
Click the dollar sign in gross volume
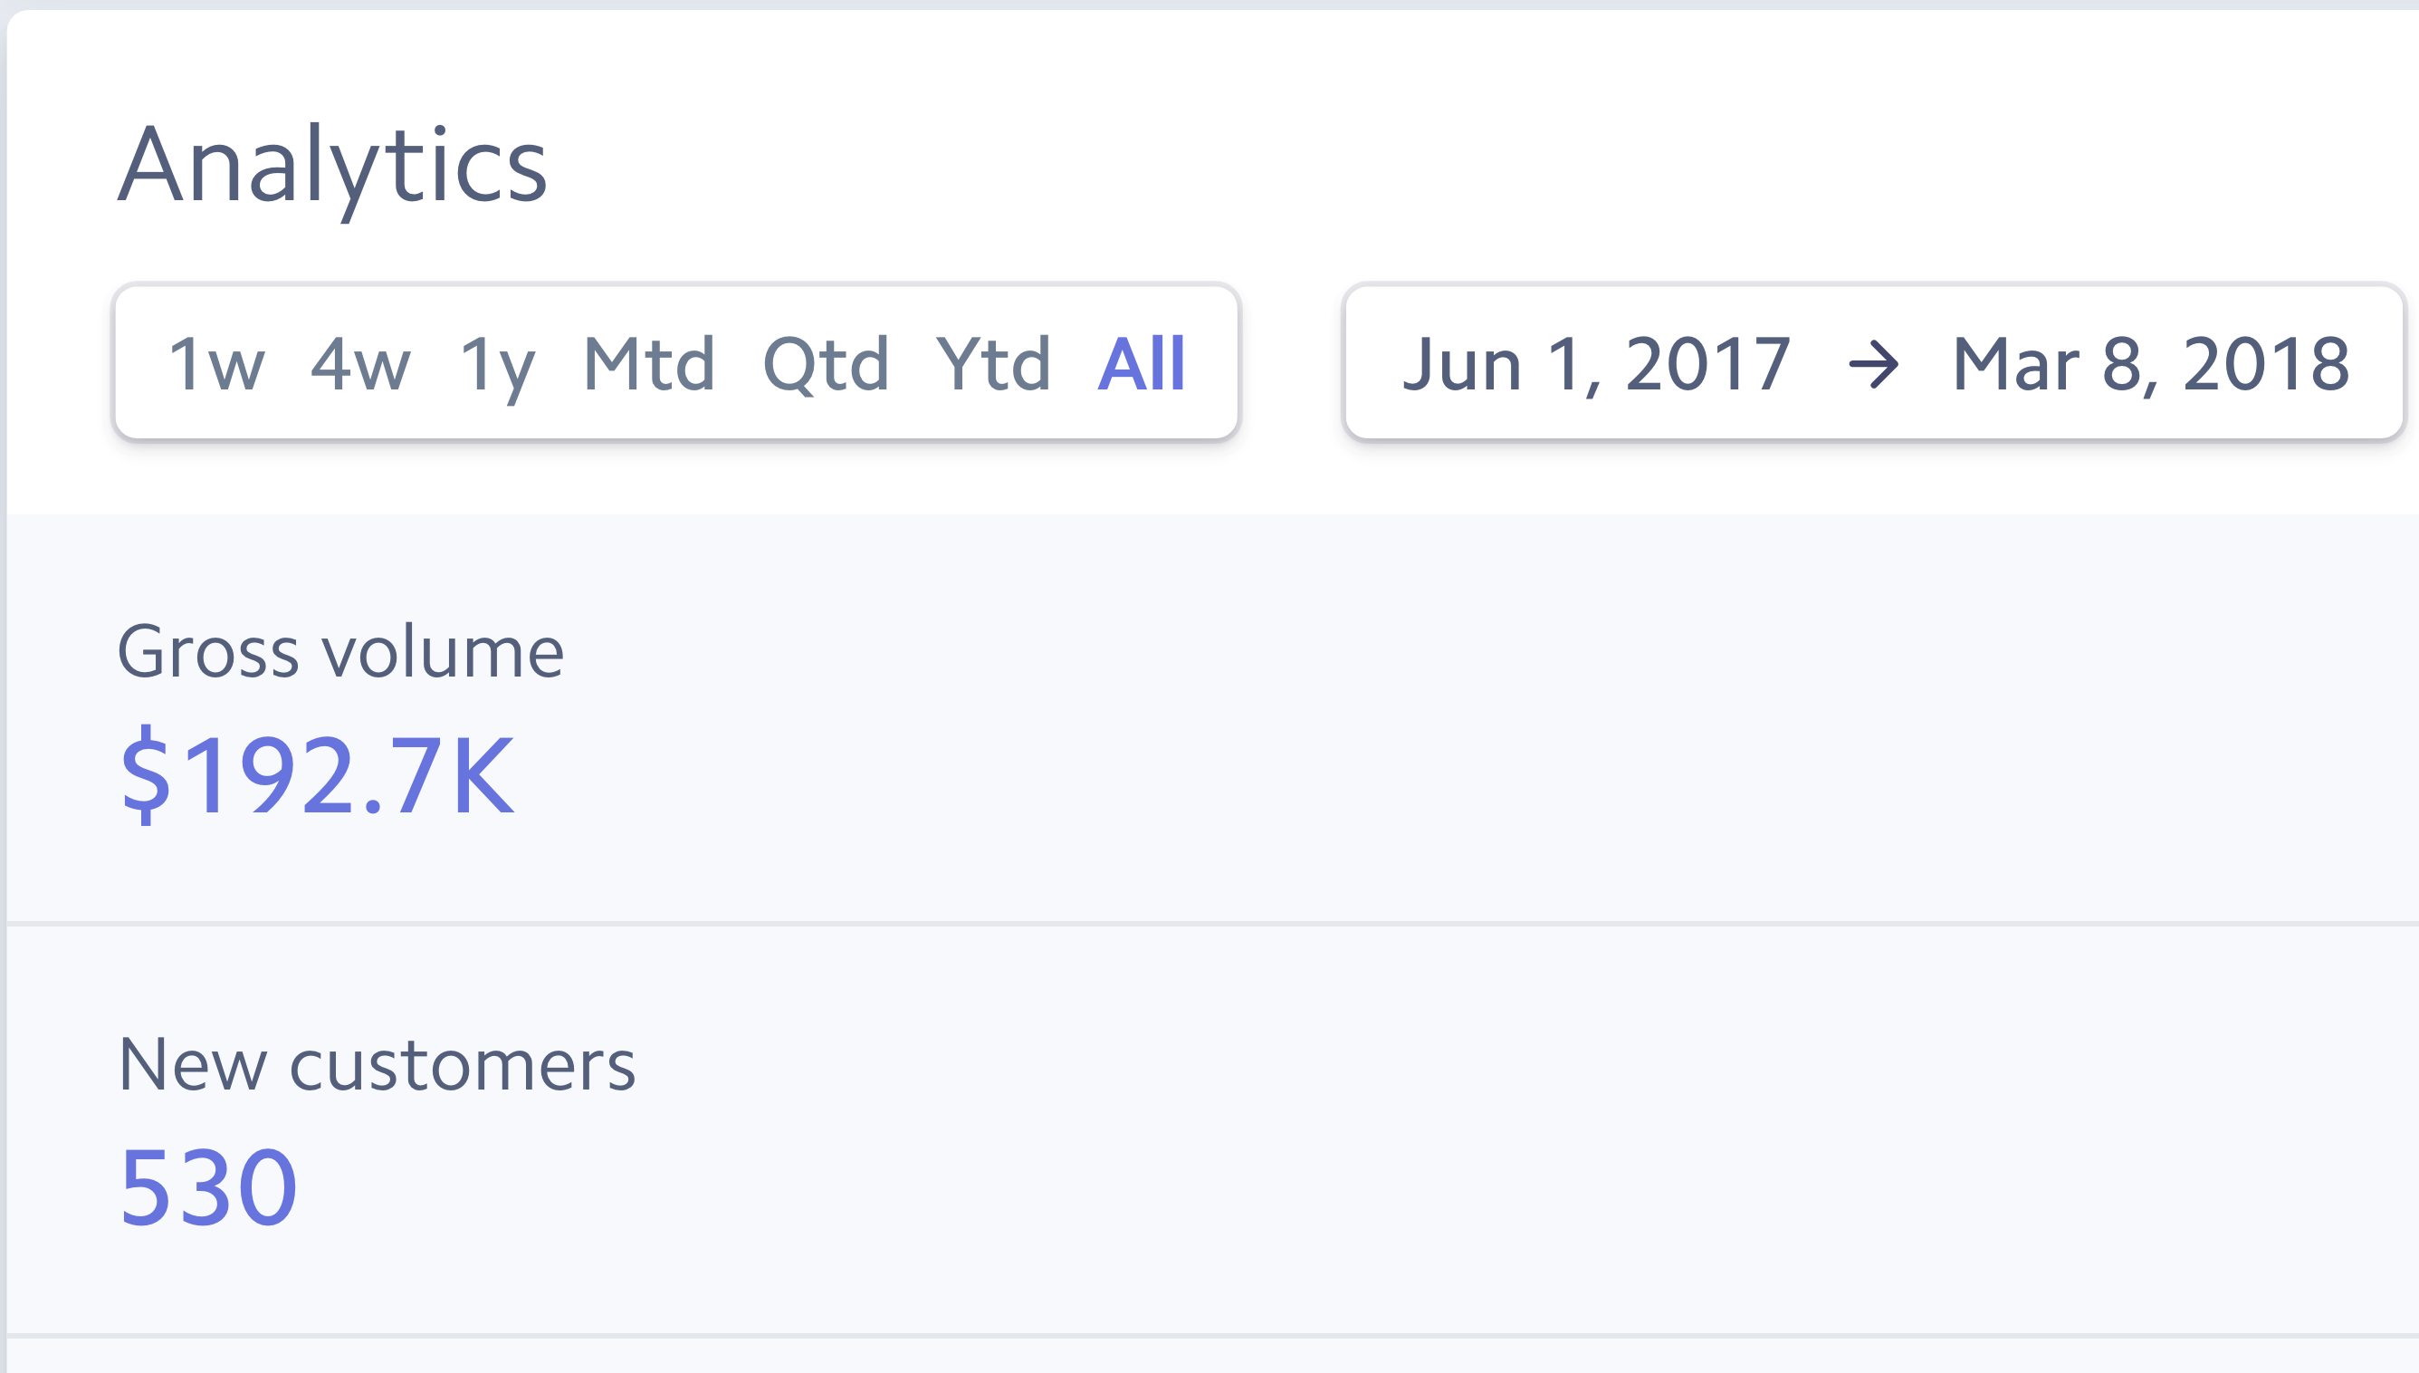pos(146,775)
